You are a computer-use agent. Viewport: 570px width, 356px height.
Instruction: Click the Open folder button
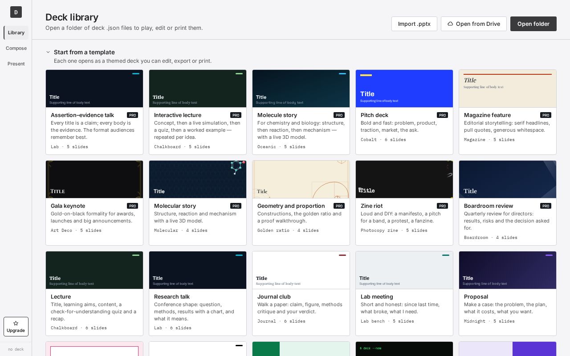coord(533,24)
